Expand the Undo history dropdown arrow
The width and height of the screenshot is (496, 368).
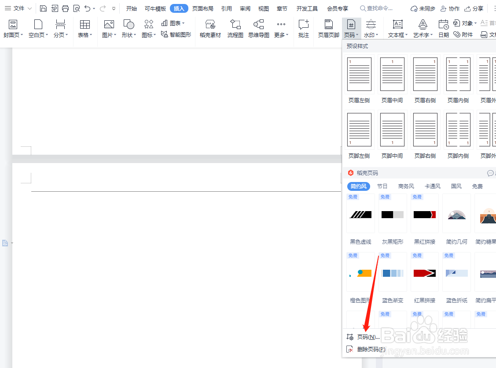94,8
